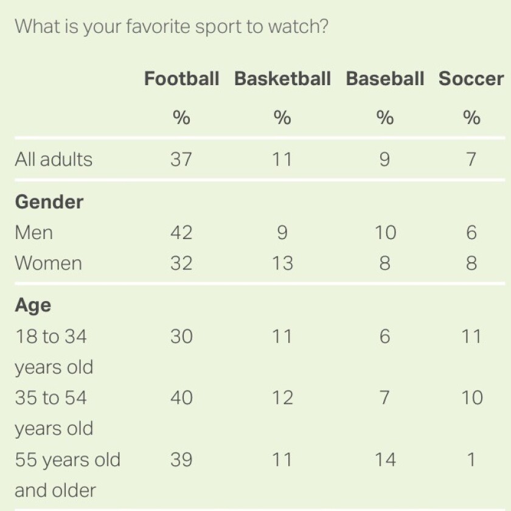
Task: Select the Soccer column header
Action: coord(471,78)
